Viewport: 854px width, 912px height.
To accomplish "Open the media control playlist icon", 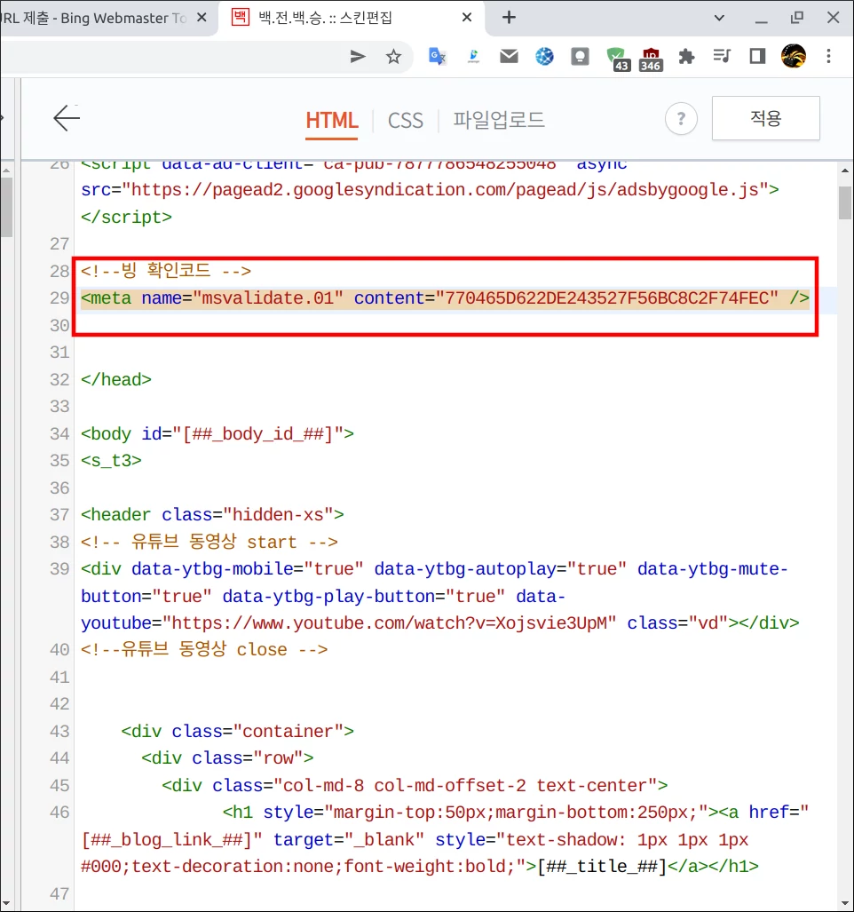I will coord(722,56).
